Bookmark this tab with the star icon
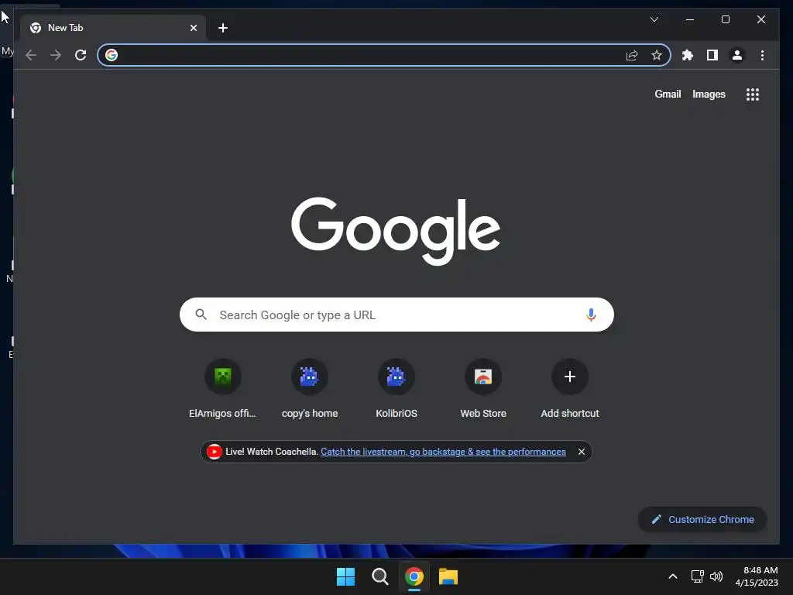Screen dimensions: 793x595 click(x=657, y=55)
